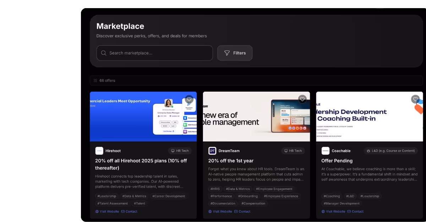Visit Website link on DreamTeam card
Screen dimensions: 426x222
click(x=220, y=211)
